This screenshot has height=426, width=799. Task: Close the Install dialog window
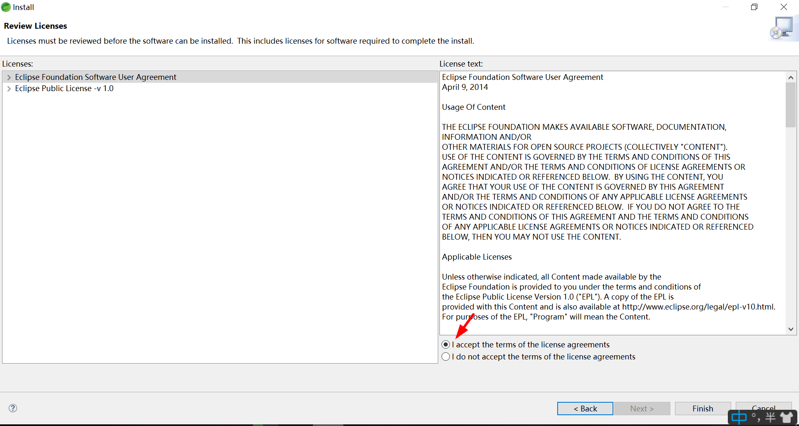click(x=784, y=7)
